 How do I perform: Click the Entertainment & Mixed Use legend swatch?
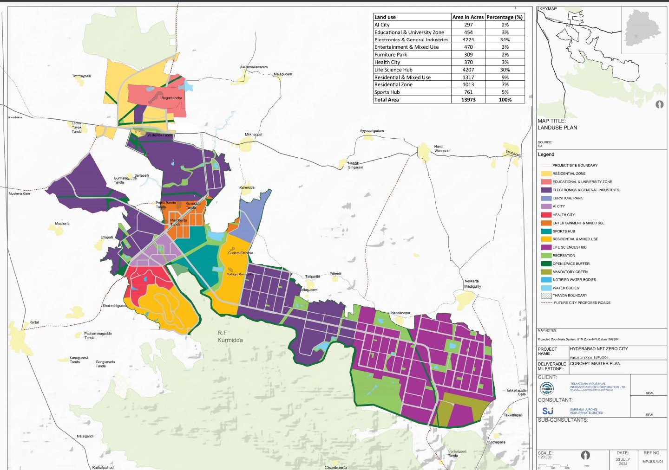546,223
